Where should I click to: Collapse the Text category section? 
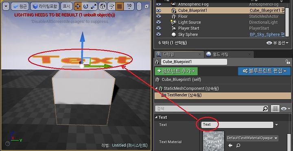tap(156, 117)
